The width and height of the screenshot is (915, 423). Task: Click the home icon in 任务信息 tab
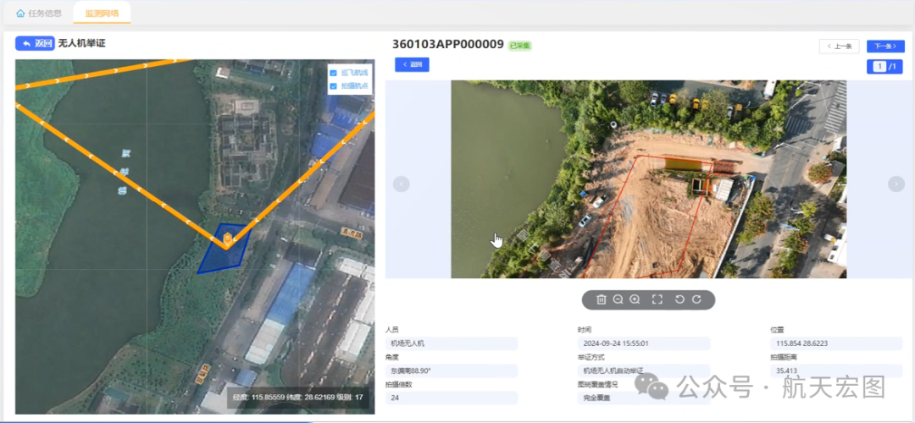pos(20,13)
